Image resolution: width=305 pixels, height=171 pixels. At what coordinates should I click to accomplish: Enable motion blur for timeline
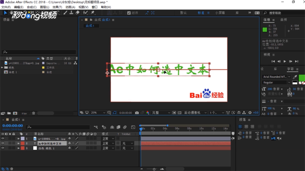[x=125, y=127]
